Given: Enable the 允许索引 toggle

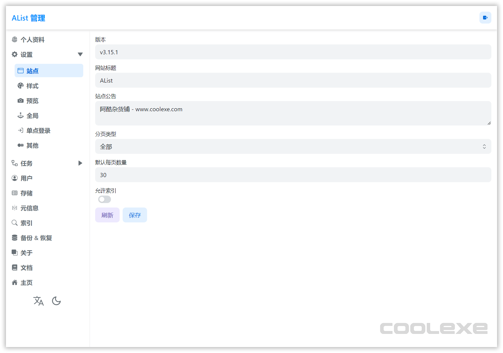Looking at the screenshot, I should point(104,199).
